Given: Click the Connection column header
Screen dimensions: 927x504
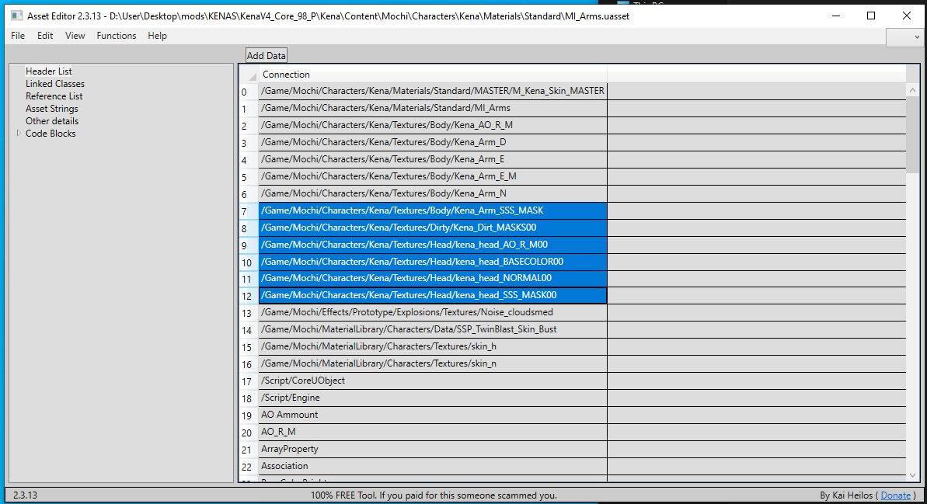Looking at the screenshot, I should coord(433,75).
